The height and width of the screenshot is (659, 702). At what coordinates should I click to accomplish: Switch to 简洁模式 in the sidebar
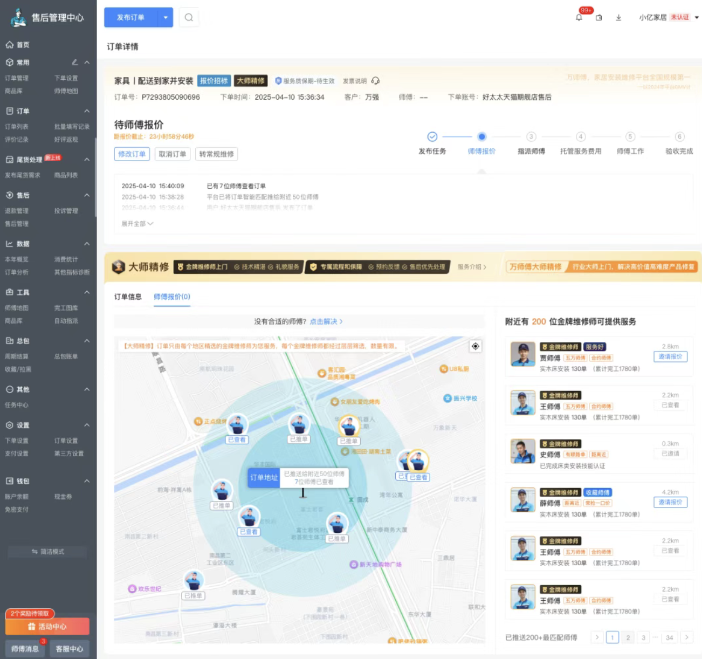point(47,552)
